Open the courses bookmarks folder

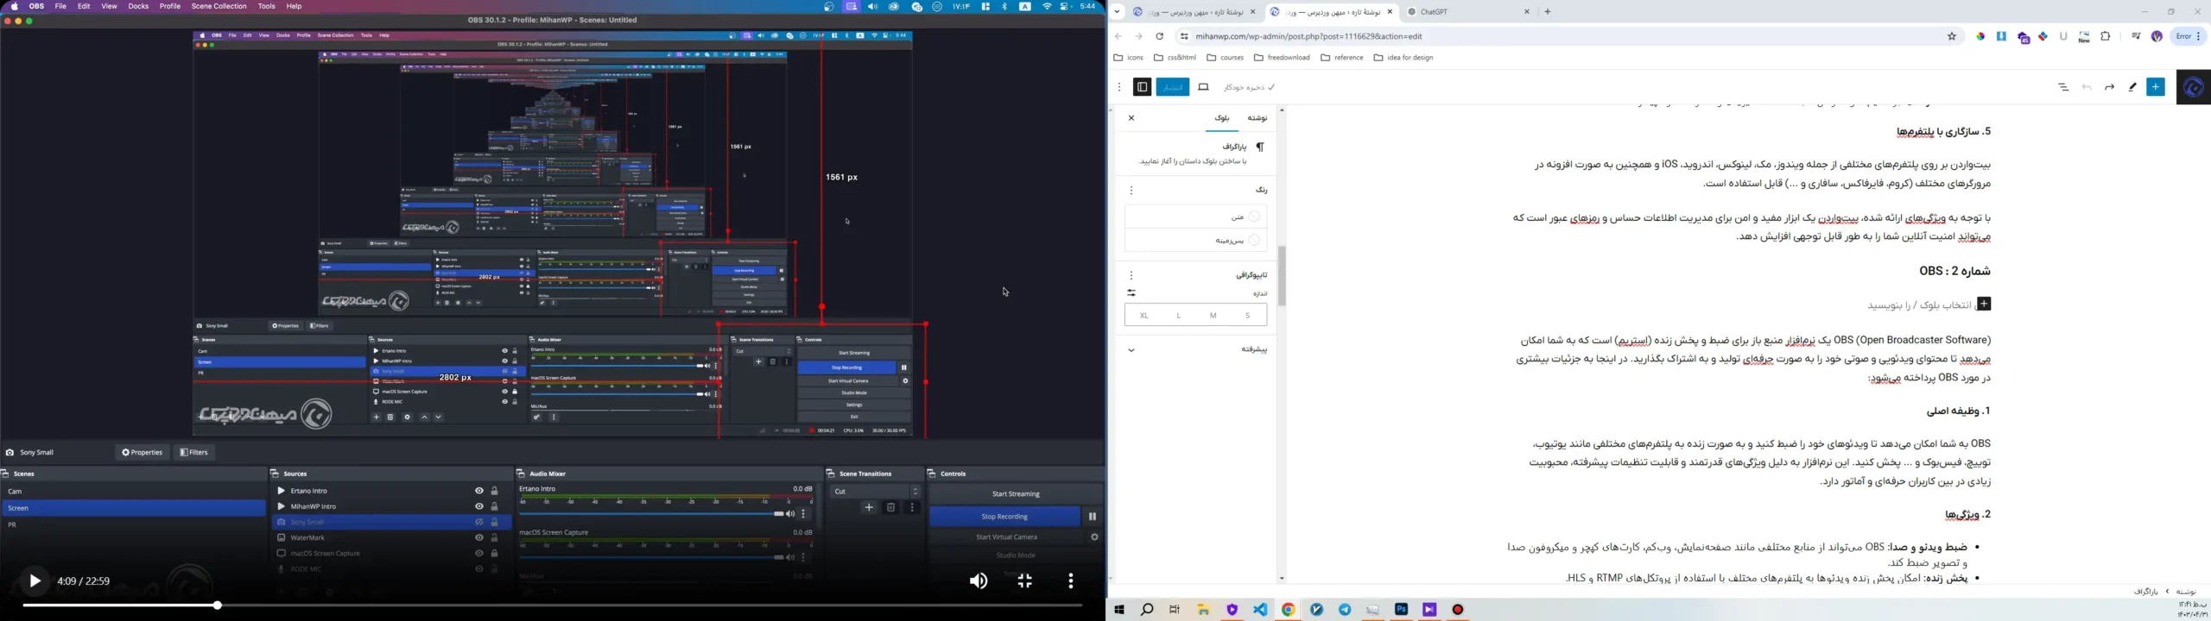[x=1226, y=58]
